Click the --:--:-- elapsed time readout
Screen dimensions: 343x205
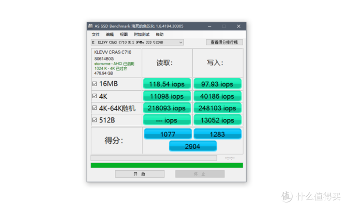pos(230,158)
